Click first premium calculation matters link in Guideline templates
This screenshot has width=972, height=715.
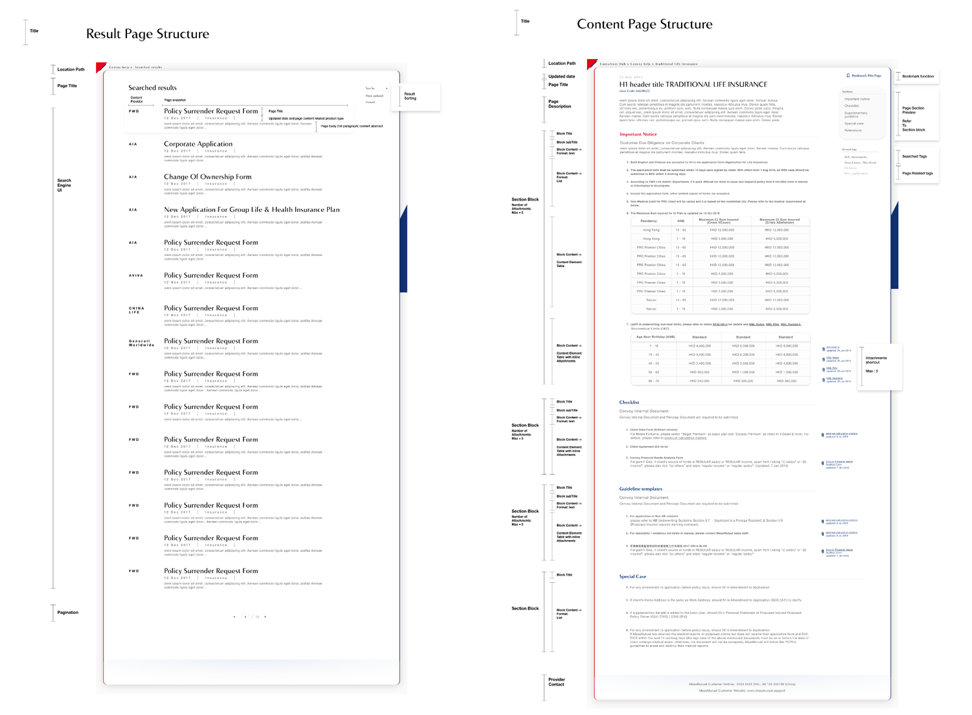click(x=841, y=520)
